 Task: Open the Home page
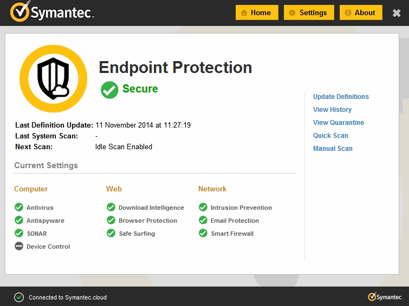point(257,12)
